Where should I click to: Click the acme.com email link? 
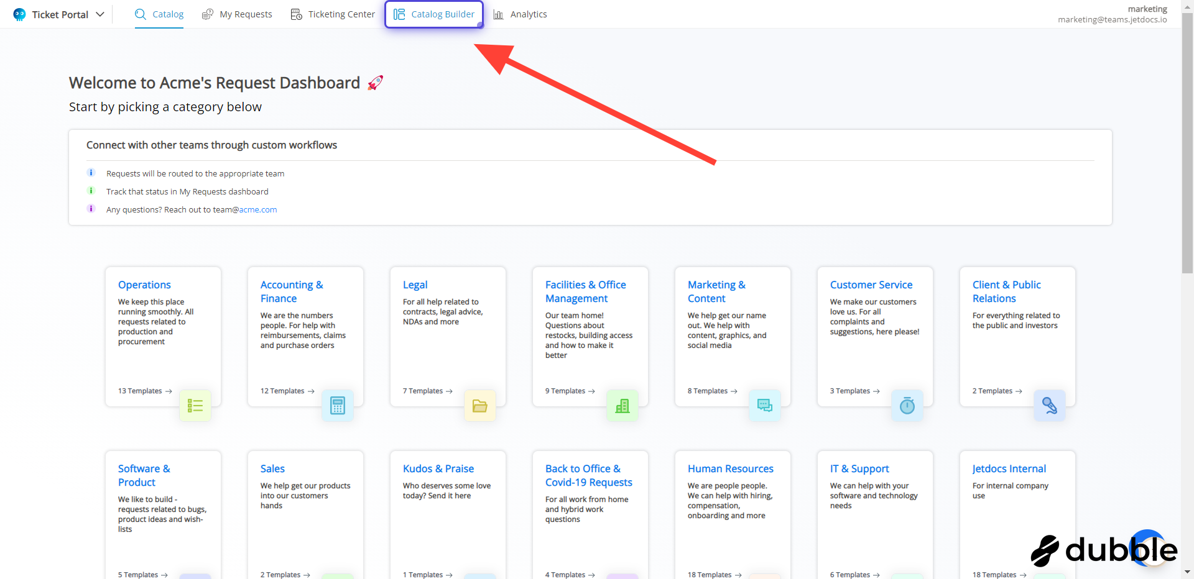258,210
